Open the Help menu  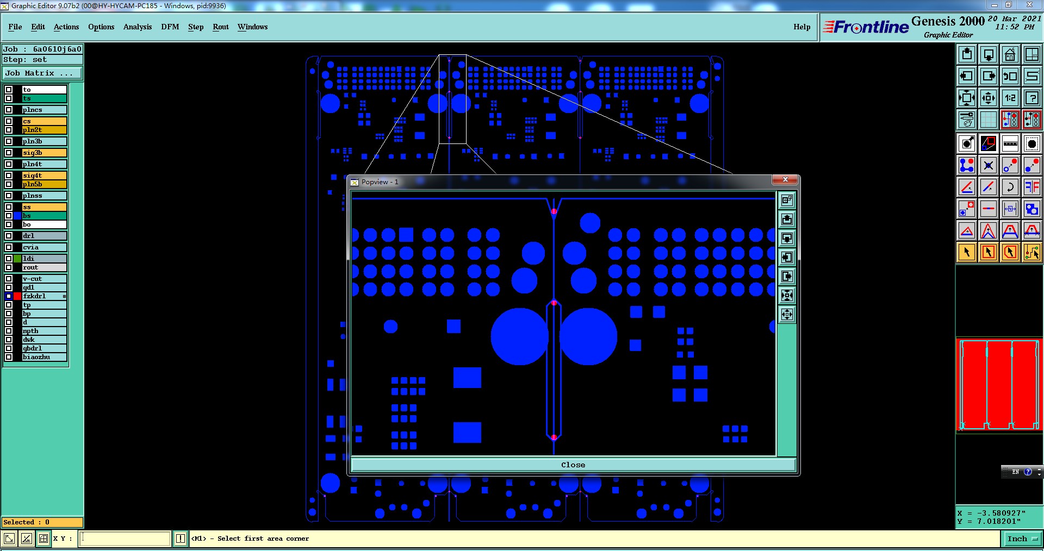(x=801, y=27)
